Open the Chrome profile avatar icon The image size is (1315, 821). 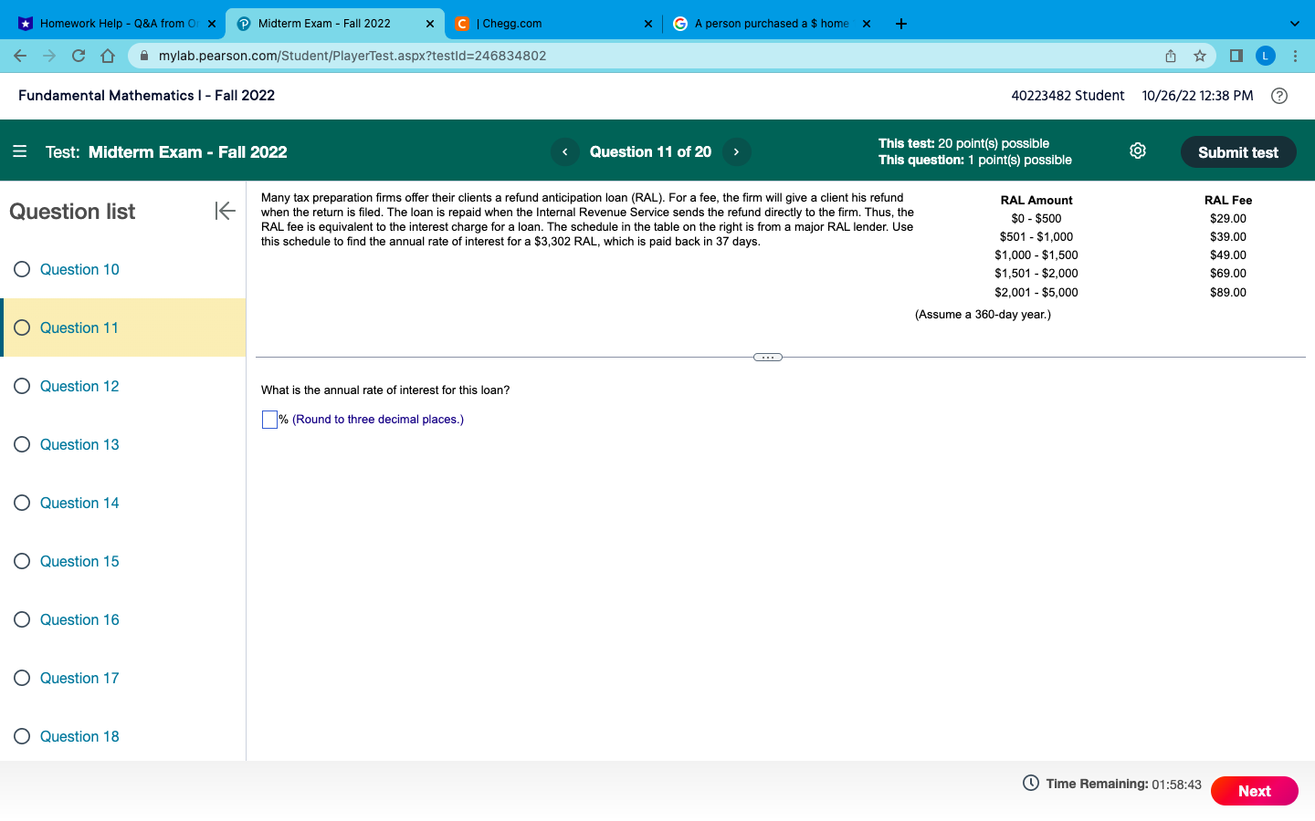pos(1266,56)
